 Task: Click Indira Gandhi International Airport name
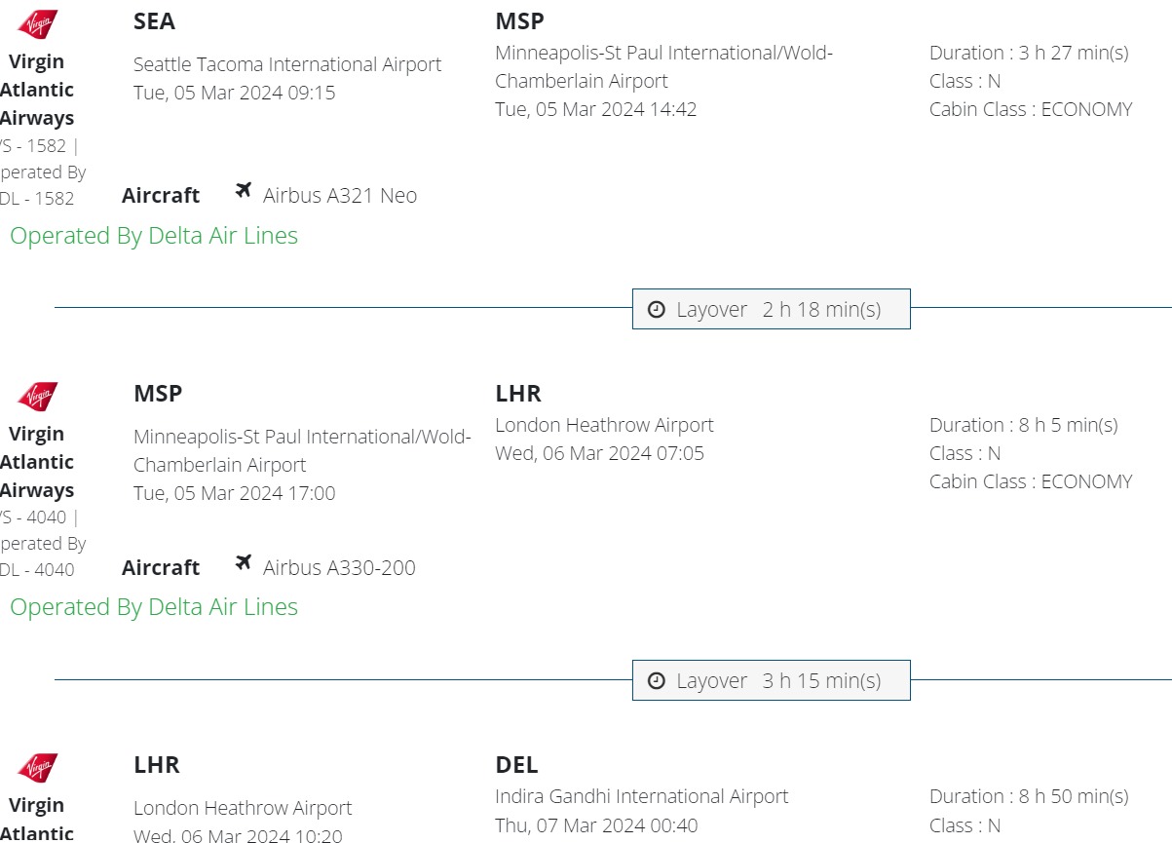(641, 796)
